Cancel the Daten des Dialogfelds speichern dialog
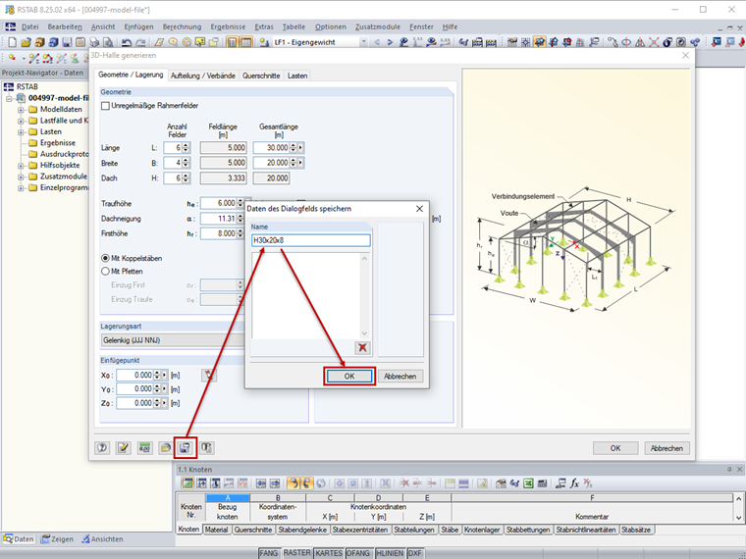 pyautogui.click(x=400, y=376)
